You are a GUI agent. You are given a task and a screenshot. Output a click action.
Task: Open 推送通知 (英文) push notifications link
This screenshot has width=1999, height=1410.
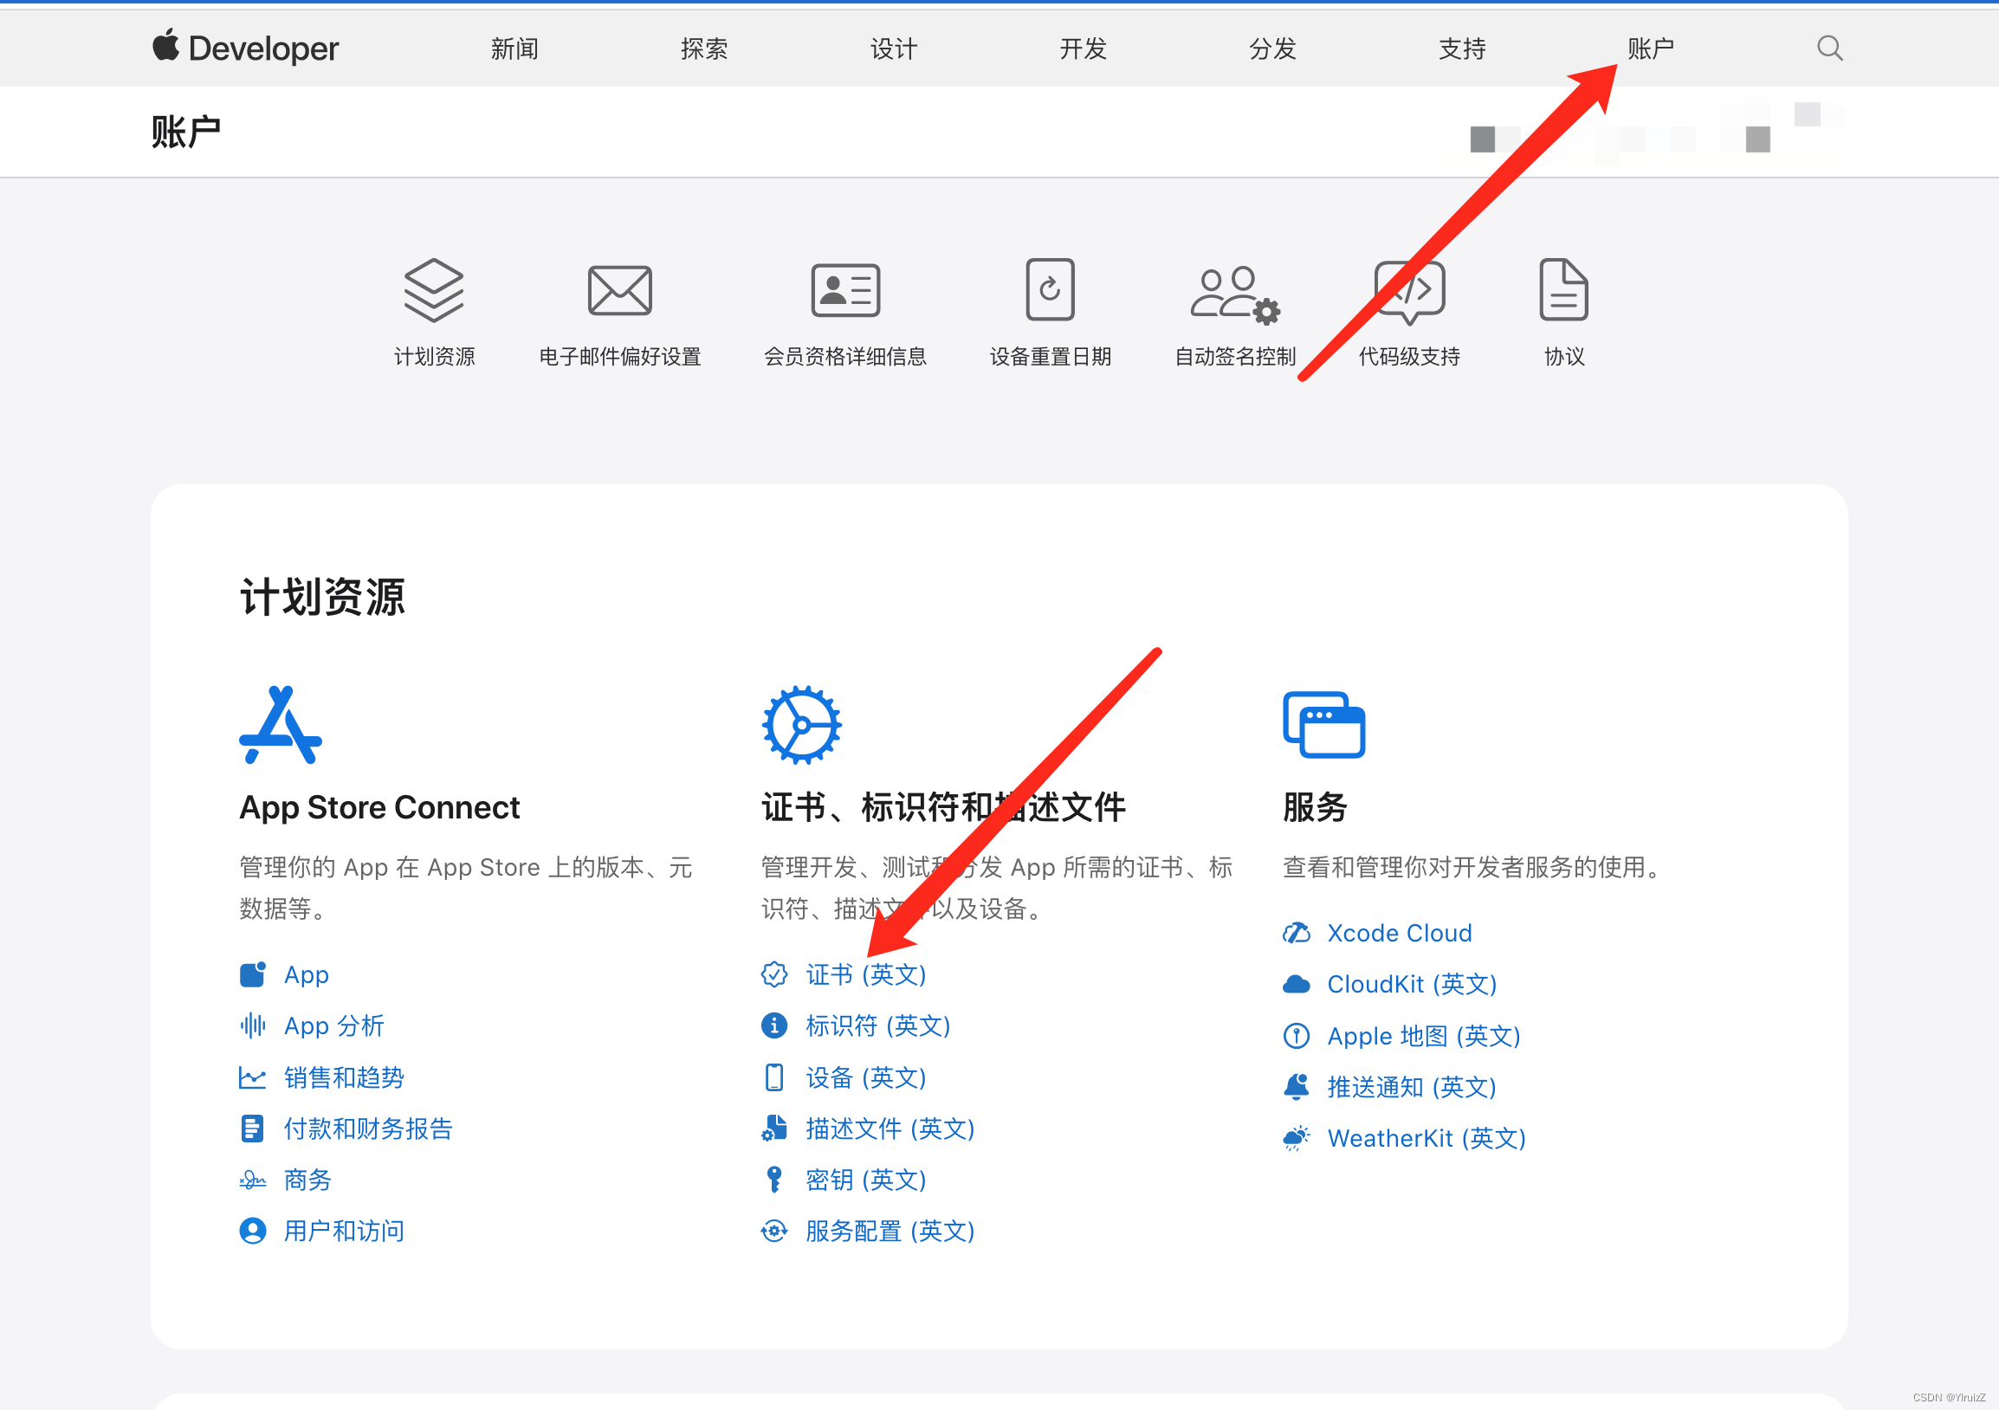[1410, 1087]
